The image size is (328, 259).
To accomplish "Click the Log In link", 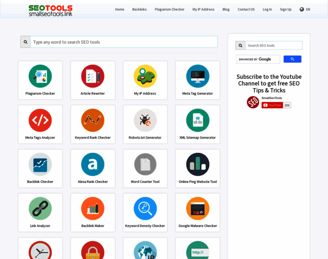I will pyautogui.click(x=267, y=9).
